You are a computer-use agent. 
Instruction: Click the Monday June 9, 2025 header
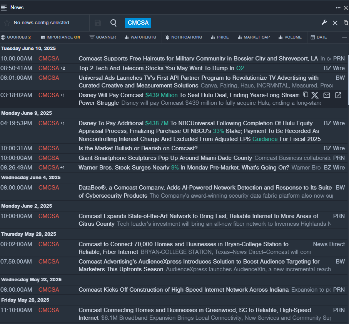tap(27, 113)
